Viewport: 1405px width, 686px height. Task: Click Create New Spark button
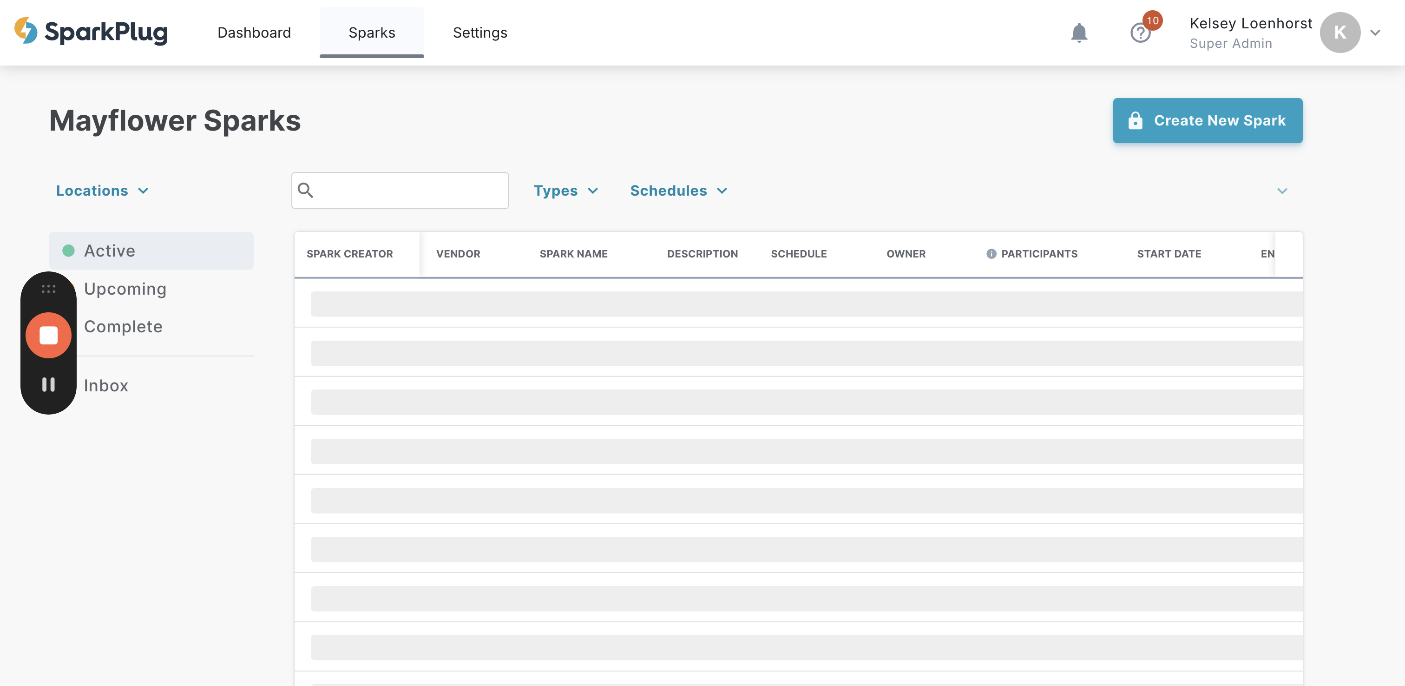(x=1208, y=121)
